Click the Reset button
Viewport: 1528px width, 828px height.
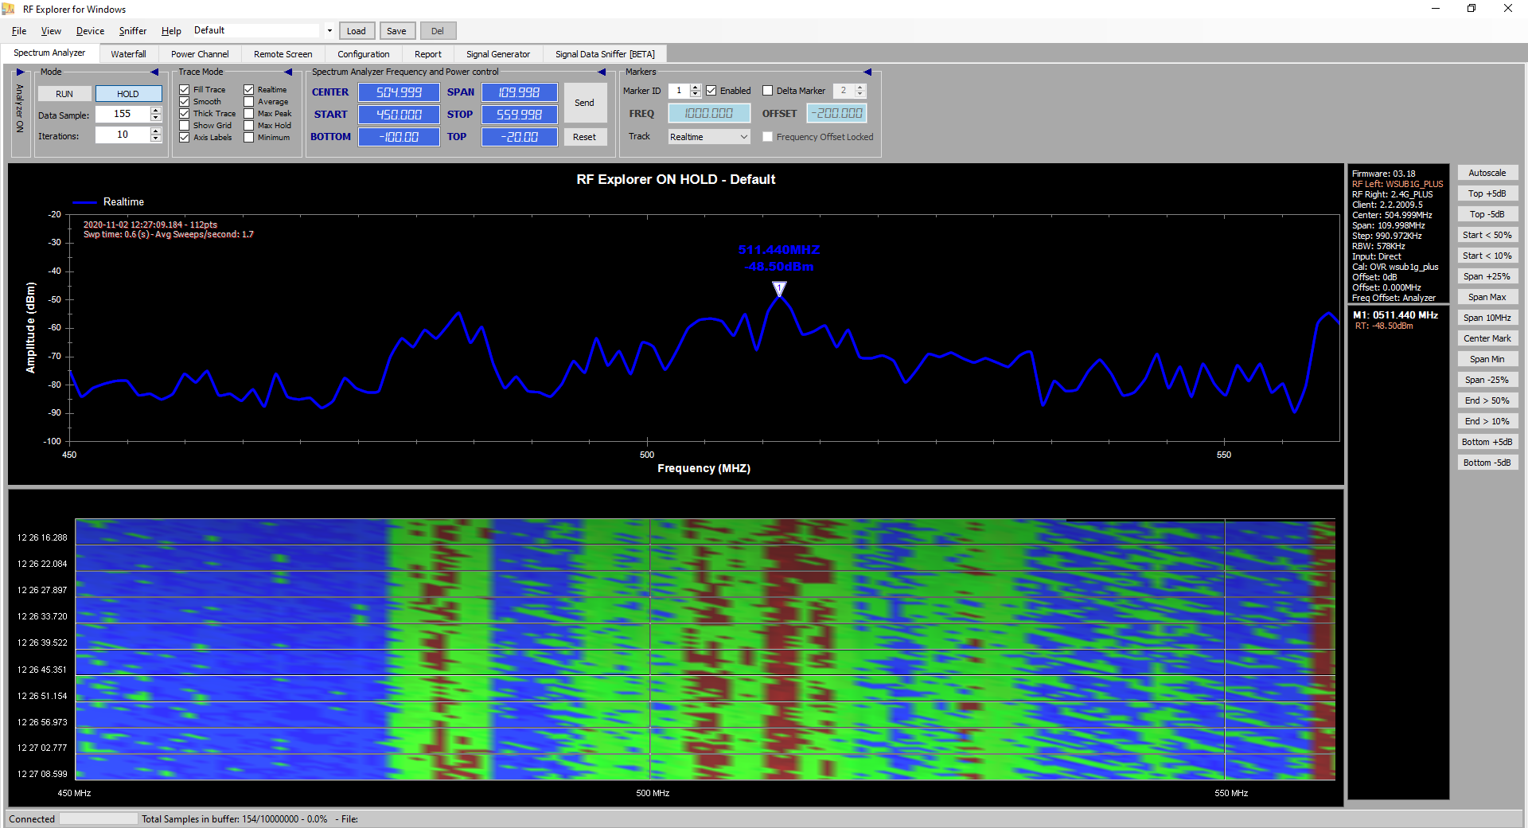point(584,137)
